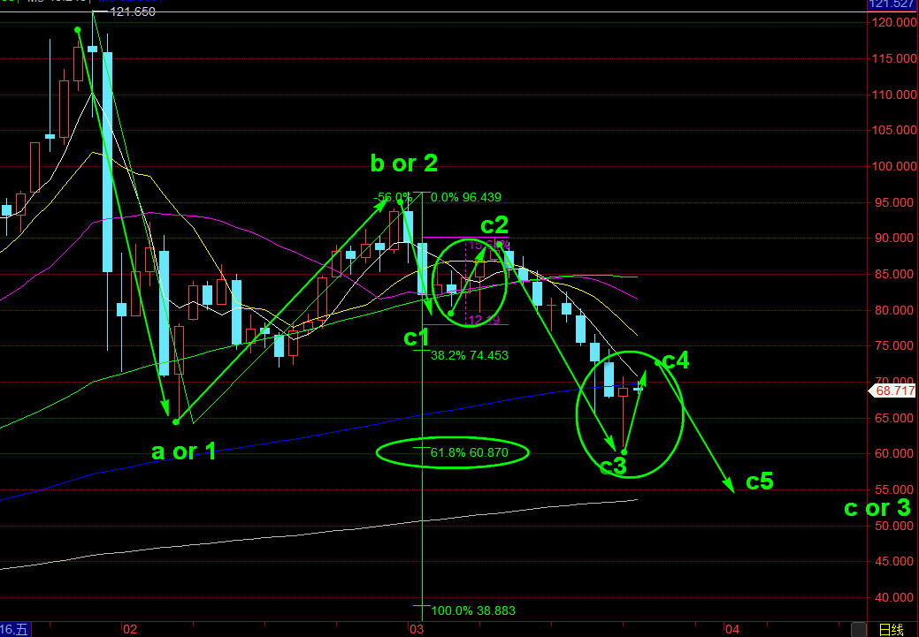919x637 pixels.
Task: Select the 'b or 2' wave label
Action: [403, 163]
